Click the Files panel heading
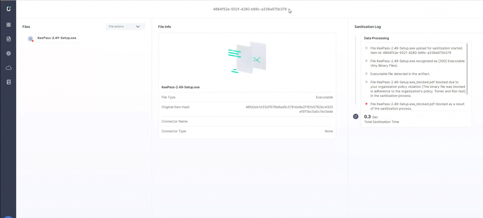The width and height of the screenshot is (483, 218). (26, 27)
